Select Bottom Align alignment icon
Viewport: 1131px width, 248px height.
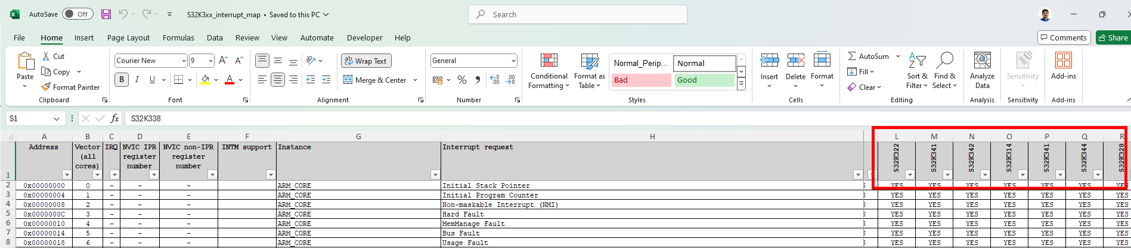[x=293, y=61]
